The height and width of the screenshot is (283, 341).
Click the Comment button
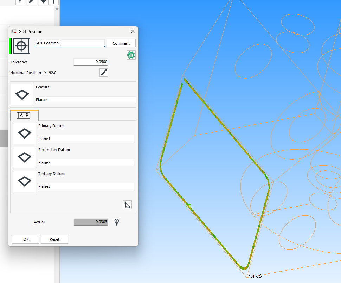pyautogui.click(x=121, y=43)
